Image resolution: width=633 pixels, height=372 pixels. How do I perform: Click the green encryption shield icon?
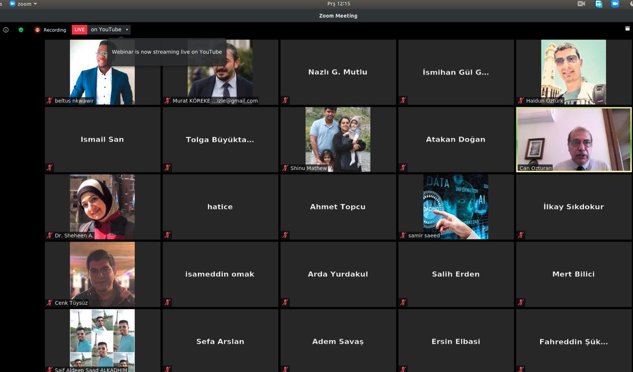pyautogui.click(x=21, y=30)
